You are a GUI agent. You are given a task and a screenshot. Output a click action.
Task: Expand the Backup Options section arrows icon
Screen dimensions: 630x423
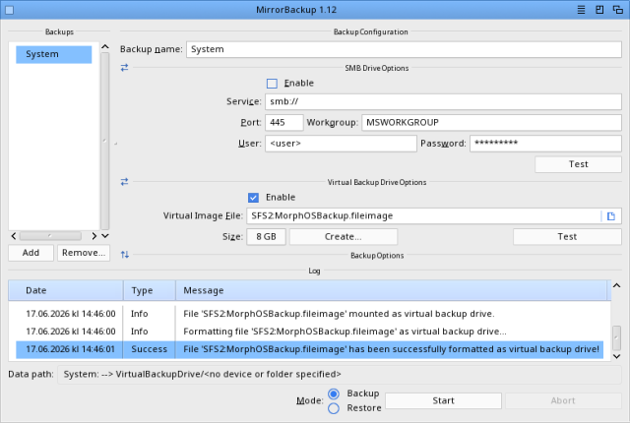click(x=125, y=255)
